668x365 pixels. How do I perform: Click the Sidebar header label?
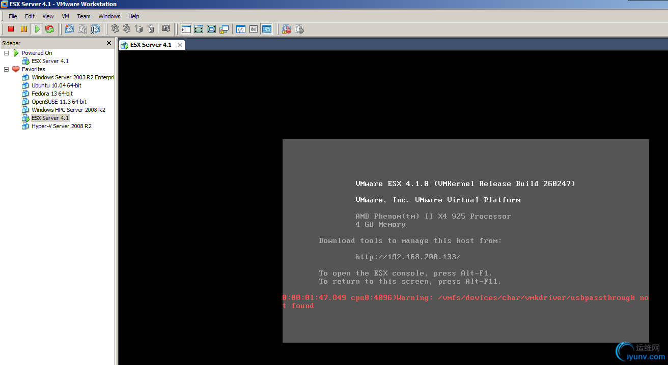point(11,43)
